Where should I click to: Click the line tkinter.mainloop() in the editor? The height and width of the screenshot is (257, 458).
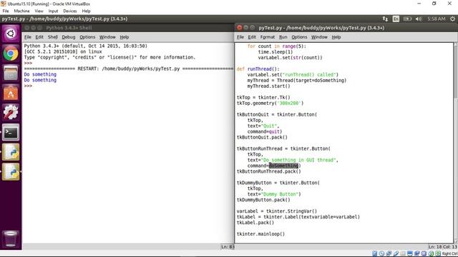point(260,233)
